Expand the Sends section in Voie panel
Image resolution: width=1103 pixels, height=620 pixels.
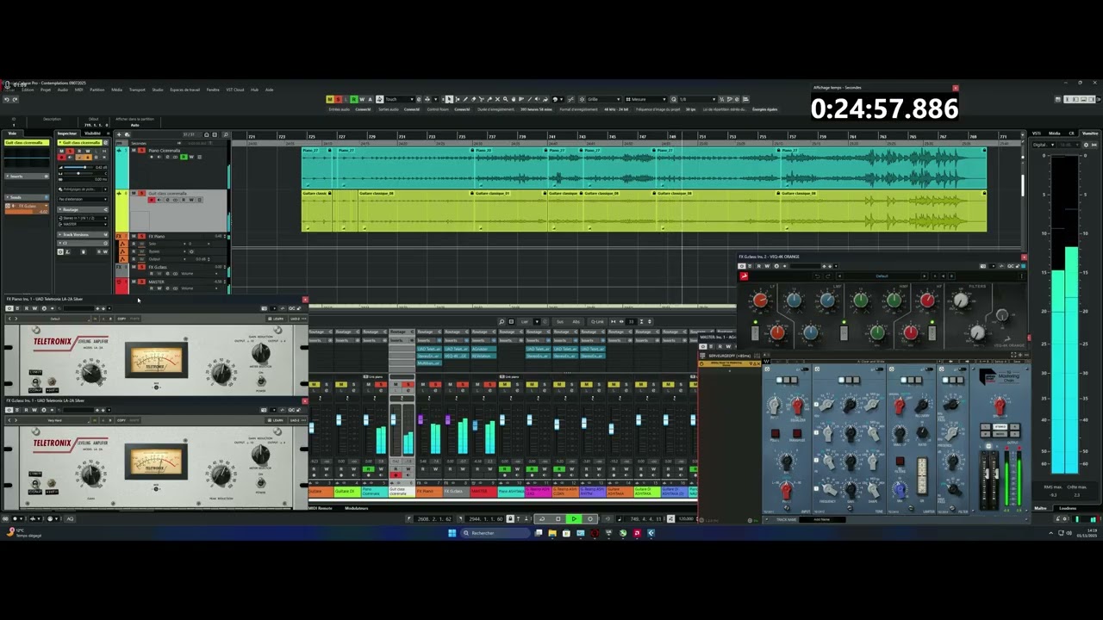coord(27,197)
